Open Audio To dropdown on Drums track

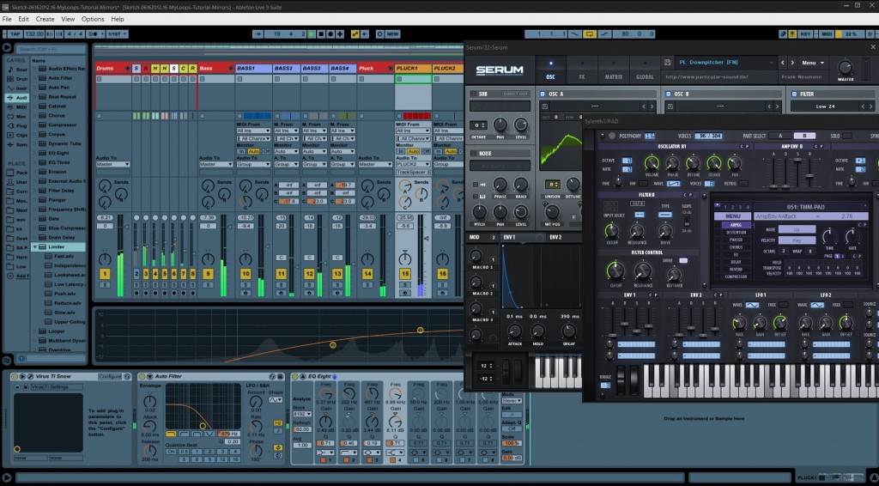coord(112,164)
